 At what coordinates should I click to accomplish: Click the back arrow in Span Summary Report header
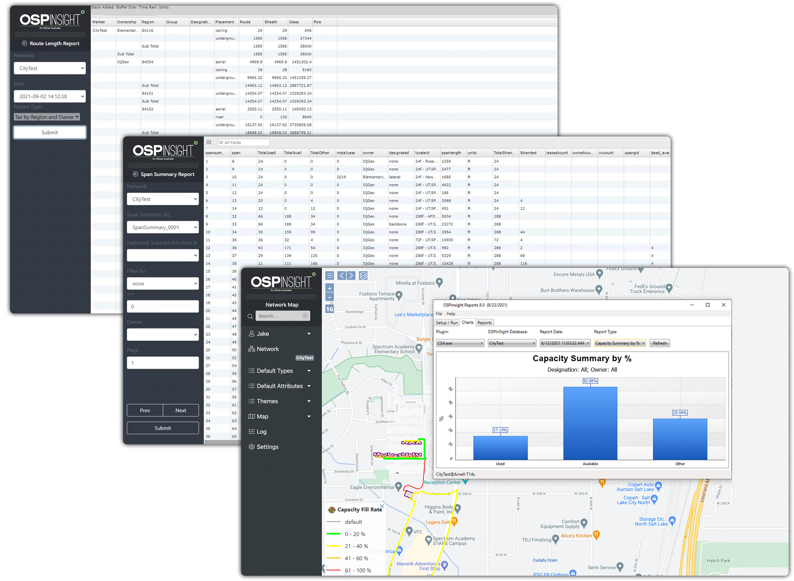(135, 174)
